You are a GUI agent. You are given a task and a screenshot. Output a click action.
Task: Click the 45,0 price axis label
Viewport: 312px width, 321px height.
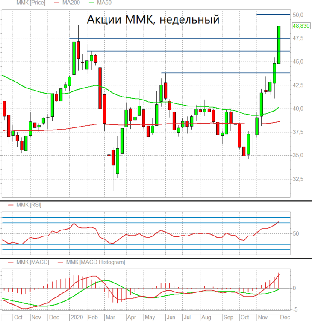(298, 62)
